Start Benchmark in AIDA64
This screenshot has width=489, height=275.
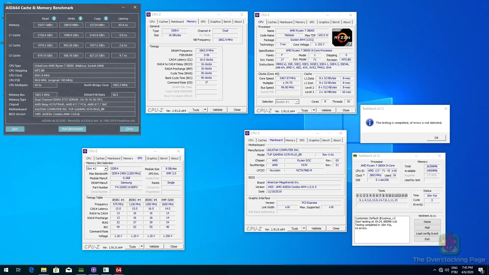click(x=72, y=129)
